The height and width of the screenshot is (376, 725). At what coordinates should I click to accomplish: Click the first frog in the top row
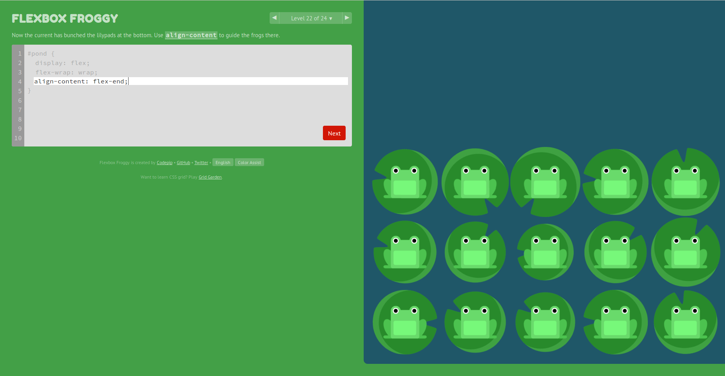pos(405,183)
